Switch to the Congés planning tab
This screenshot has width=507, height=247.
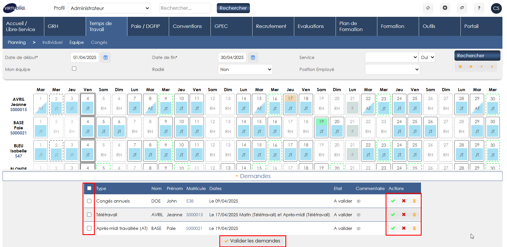pos(99,42)
